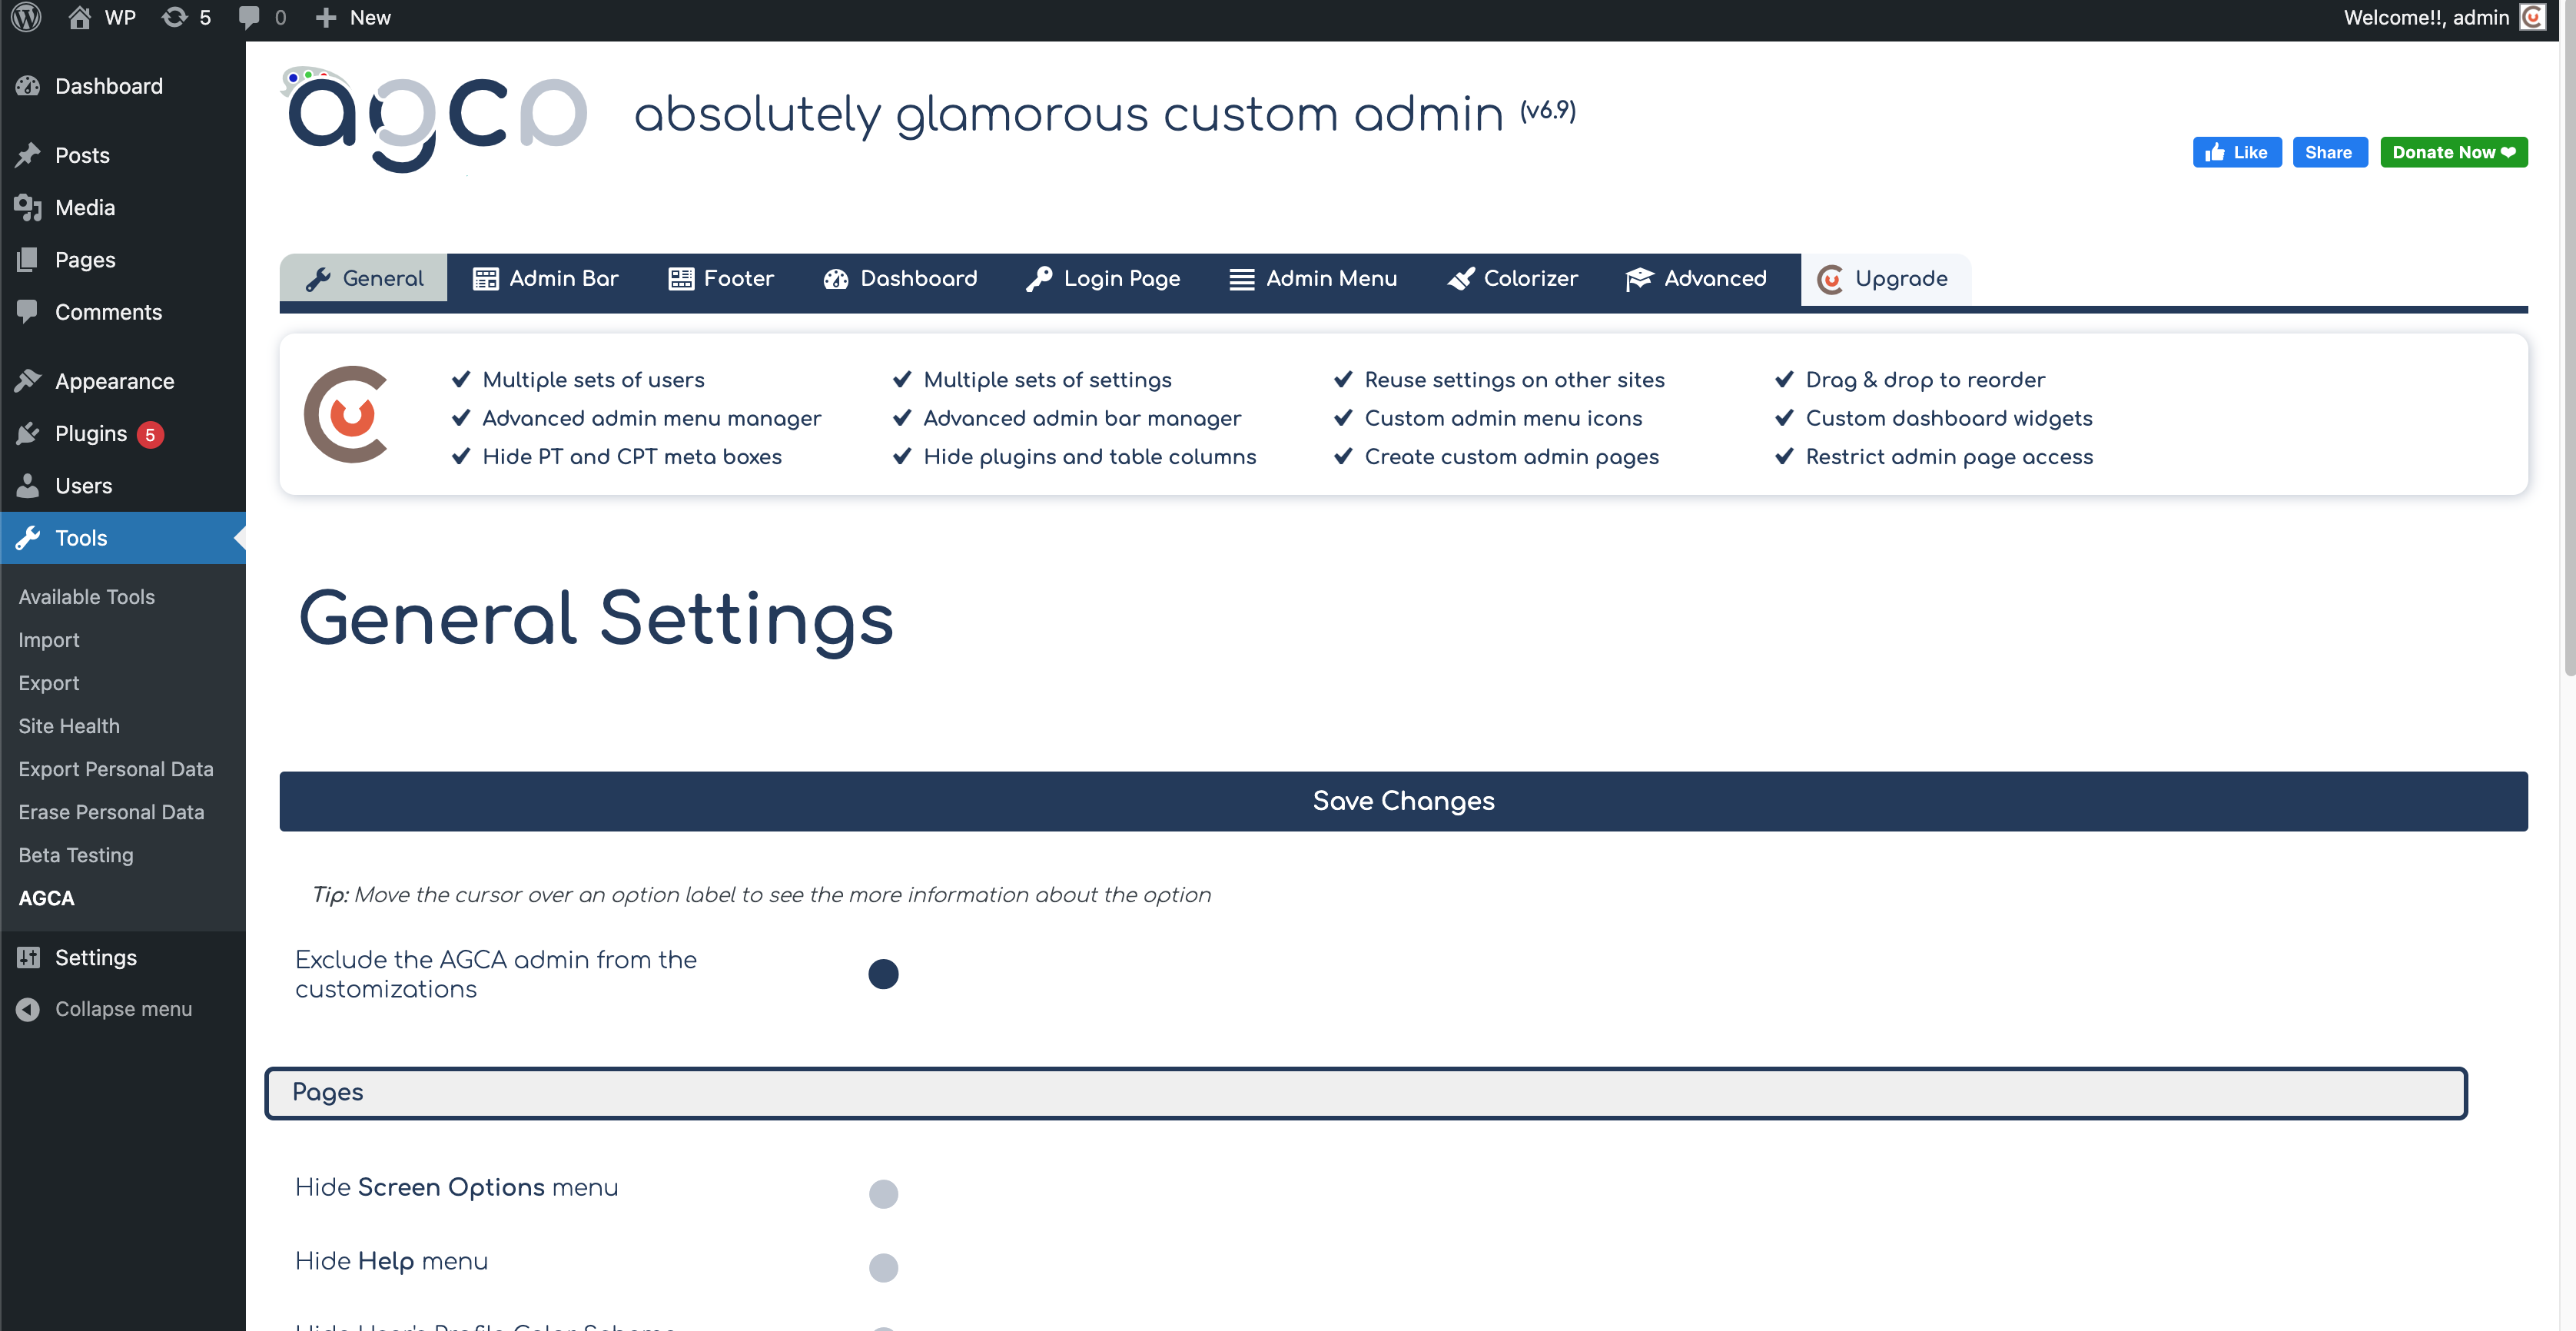The image size is (2576, 1331).
Task: Click the Plugins update count badge 5
Action: click(150, 434)
